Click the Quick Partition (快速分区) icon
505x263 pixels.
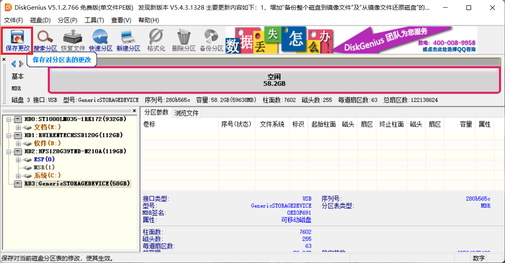[100, 41]
